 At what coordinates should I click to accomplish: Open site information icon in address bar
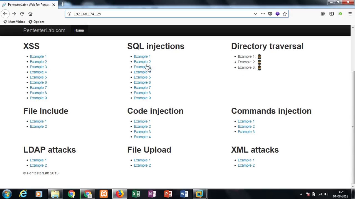pyautogui.click(x=69, y=14)
